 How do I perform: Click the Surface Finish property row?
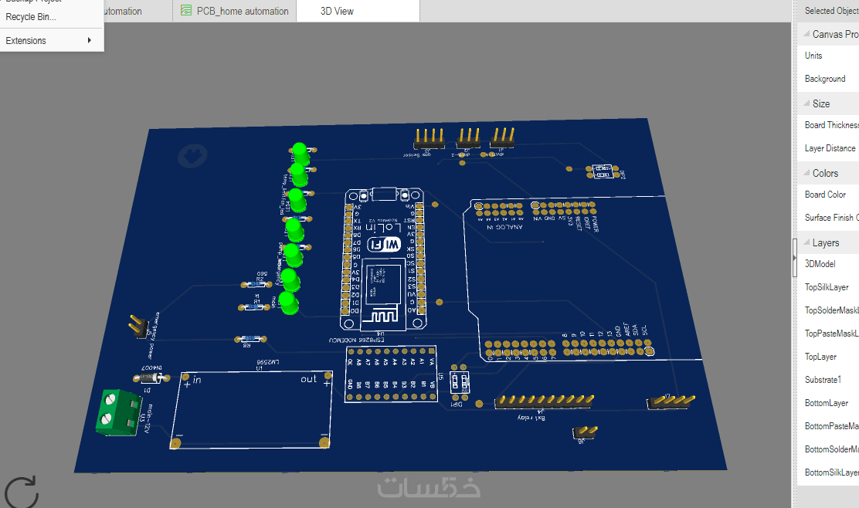point(828,217)
